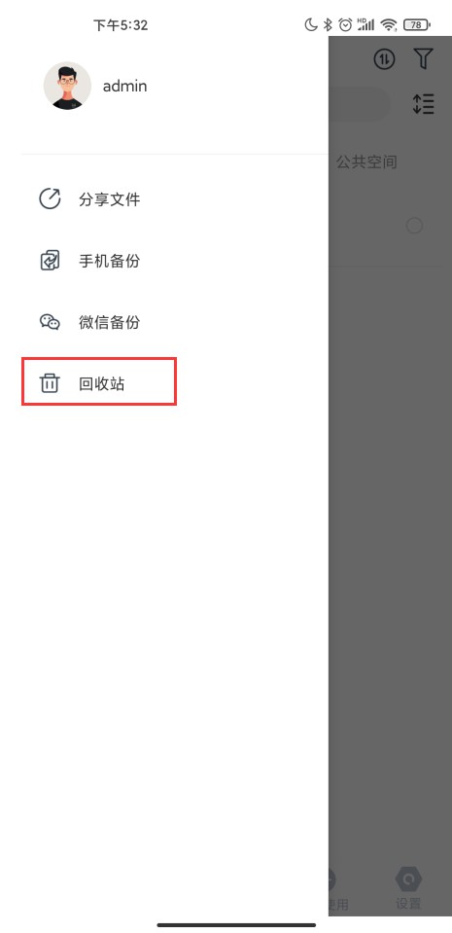Tap the 设置 label in bottom bar
The width and height of the screenshot is (452, 933).
(408, 903)
